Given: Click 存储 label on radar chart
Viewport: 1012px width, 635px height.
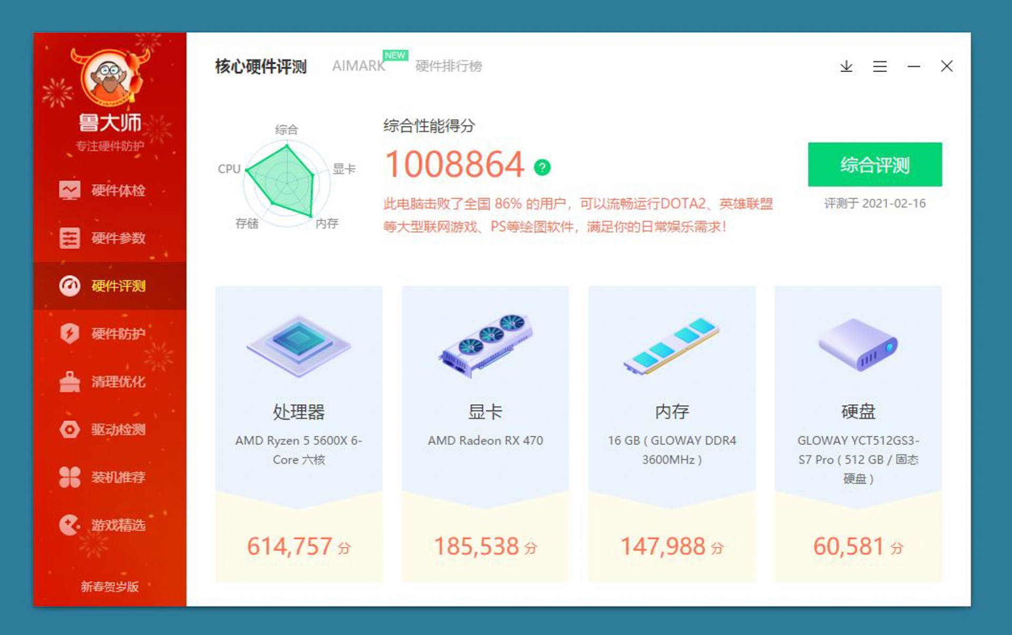Looking at the screenshot, I should pos(247,223).
